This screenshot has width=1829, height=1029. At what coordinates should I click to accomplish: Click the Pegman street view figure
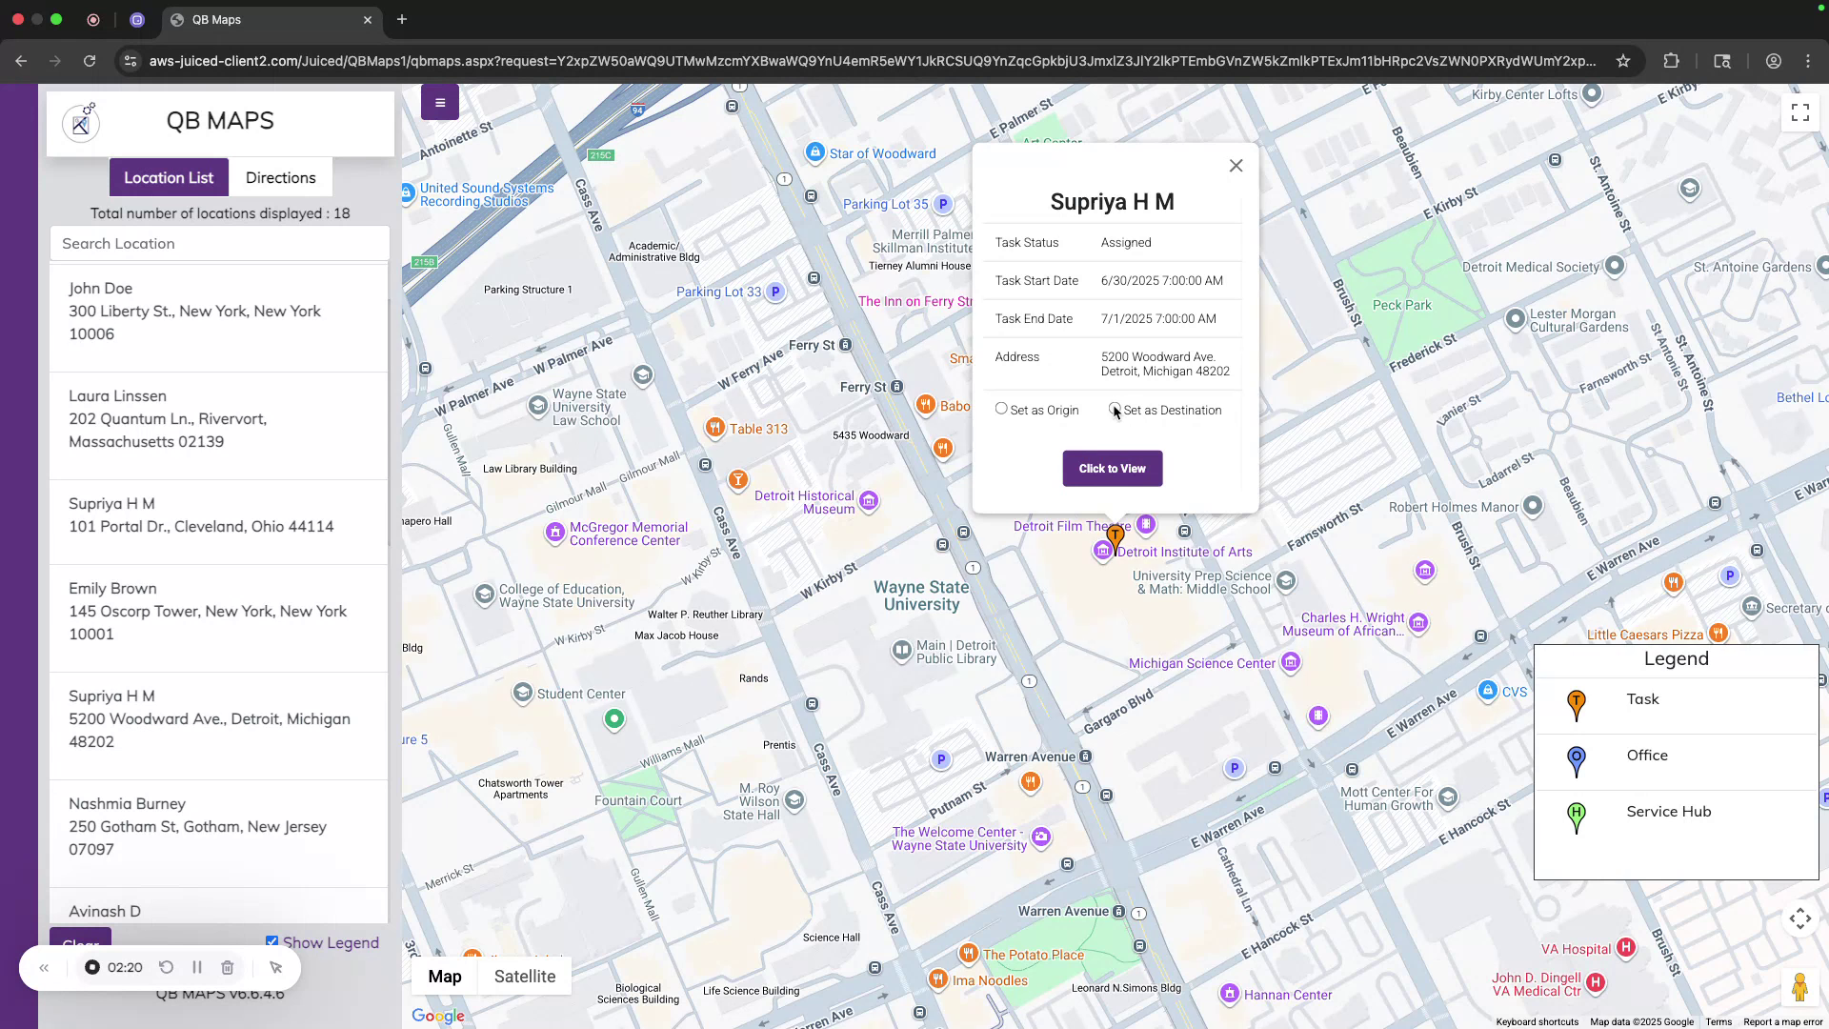pyautogui.click(x=1800, y=987)
